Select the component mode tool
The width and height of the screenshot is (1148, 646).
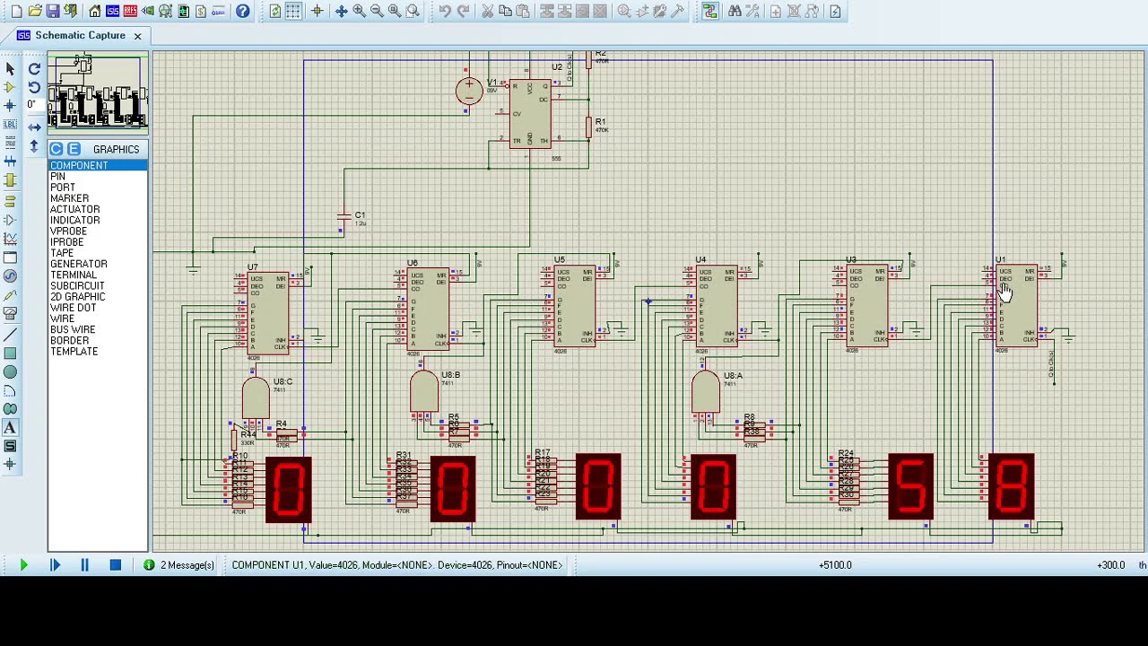tap(10, 88)
